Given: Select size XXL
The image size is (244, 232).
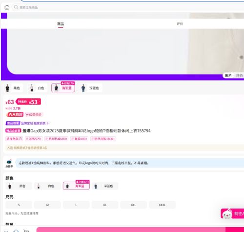Looking at the screenshot, I should (x=134, y=205).
